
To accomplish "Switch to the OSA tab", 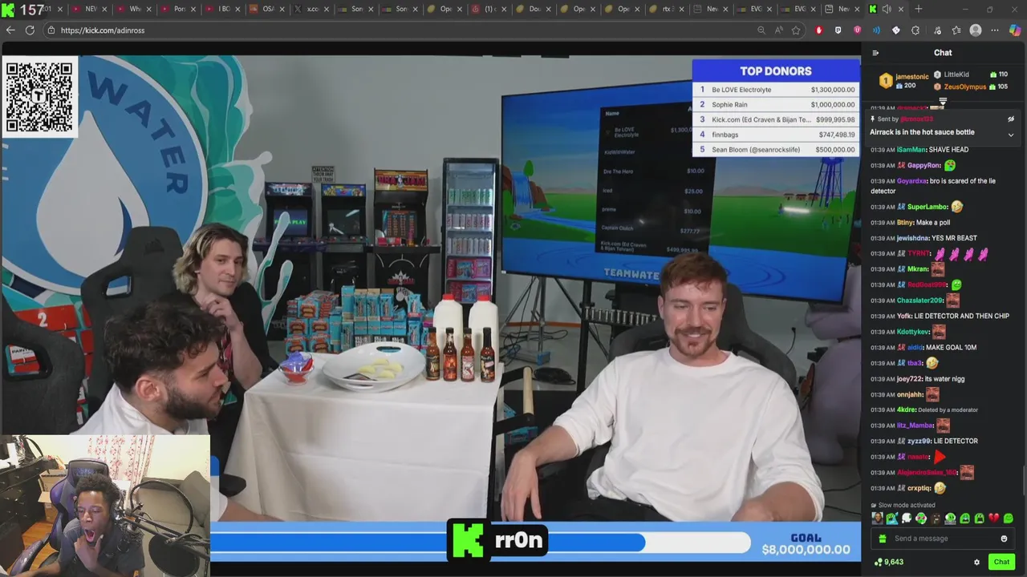I will coord(267,9).
